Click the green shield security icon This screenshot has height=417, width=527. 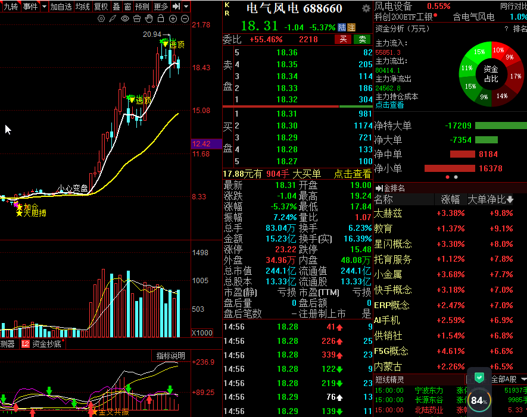click(479, 377)
